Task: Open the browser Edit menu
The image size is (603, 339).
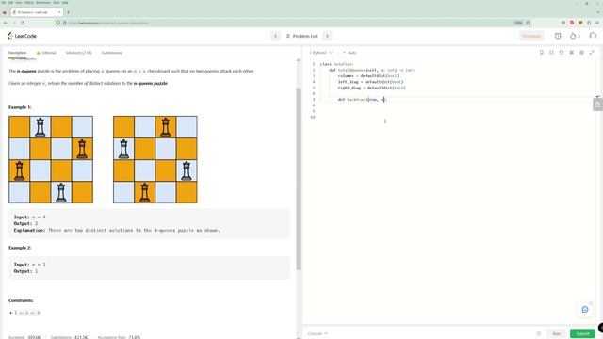Action: pyautogui.click(x=10, y=2)
